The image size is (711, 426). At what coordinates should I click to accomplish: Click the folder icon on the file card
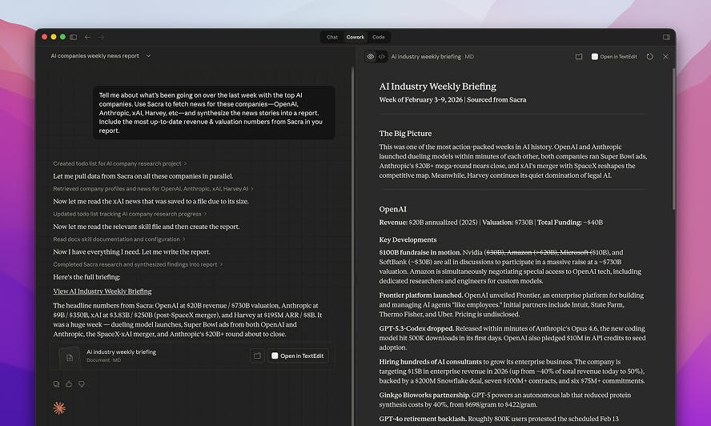(257, 356)
